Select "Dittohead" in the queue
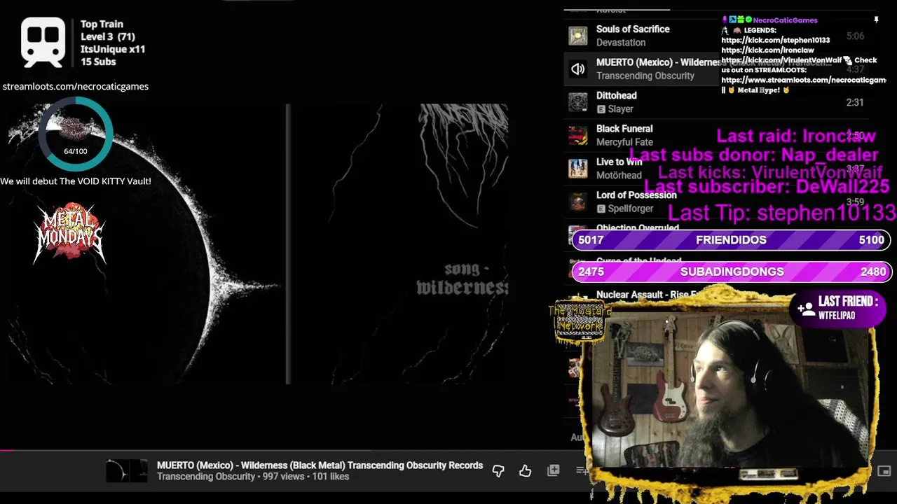Image resolution: width=897 pixels, height=504 pixels. point(617,96)
